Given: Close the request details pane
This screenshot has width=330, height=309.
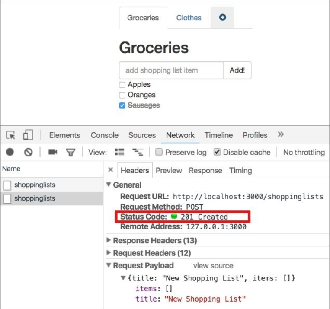Looking at the screenshot, I should (x=110, y=170).
